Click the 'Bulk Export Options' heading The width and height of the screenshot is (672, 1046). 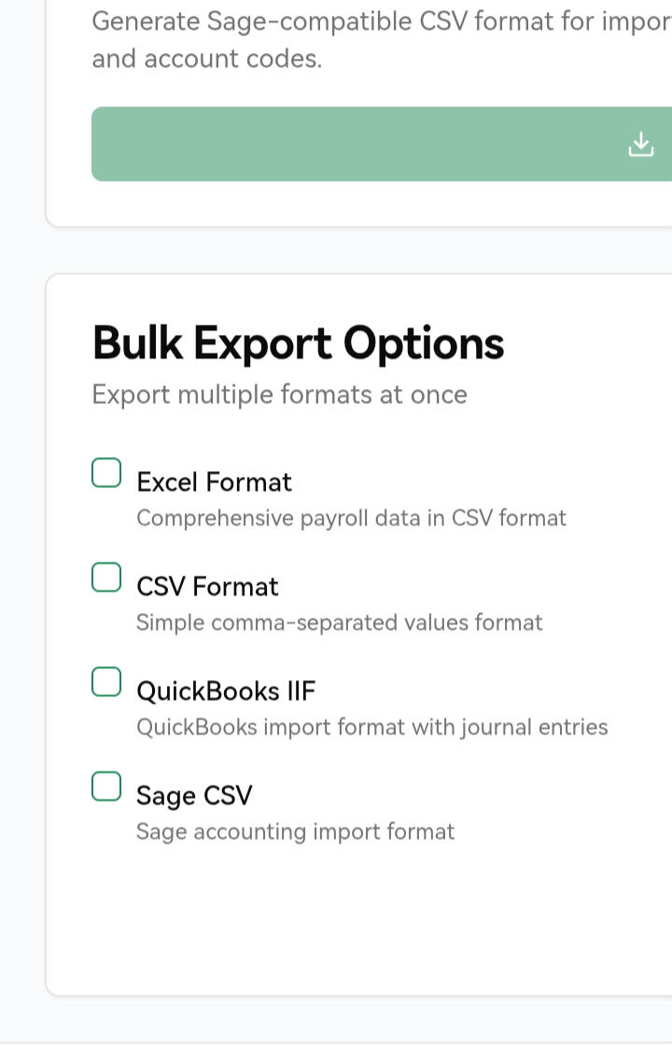(298, 342)
